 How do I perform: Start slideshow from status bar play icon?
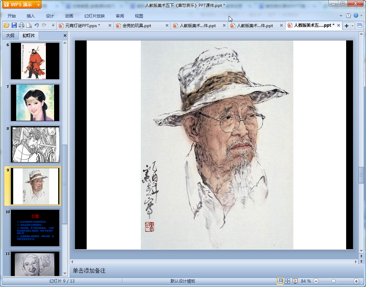tap(295, 281)
